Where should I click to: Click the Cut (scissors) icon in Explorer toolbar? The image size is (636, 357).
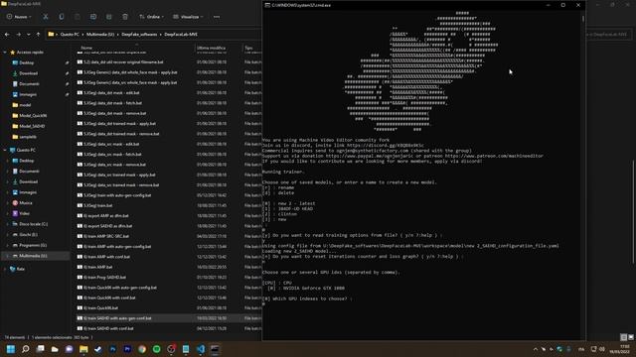(x=46, y=17)
